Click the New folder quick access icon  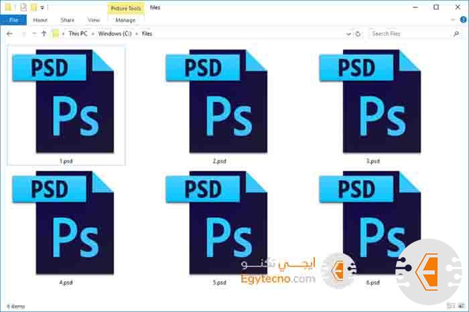[x=34, y=7]
